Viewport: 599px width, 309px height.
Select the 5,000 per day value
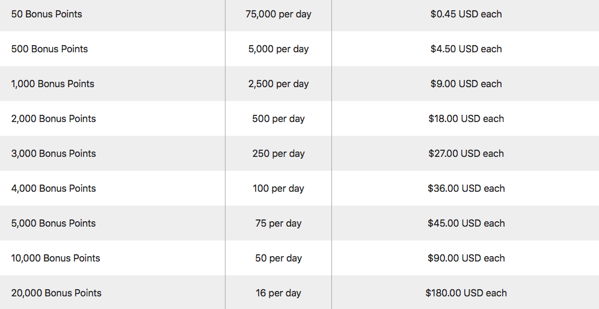(278, 49)
